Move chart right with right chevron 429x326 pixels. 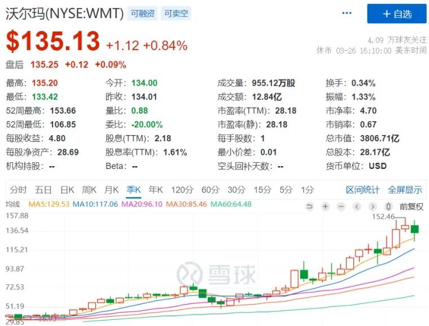tap(373, 207)
